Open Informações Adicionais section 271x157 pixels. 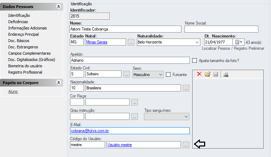[27, 28]
